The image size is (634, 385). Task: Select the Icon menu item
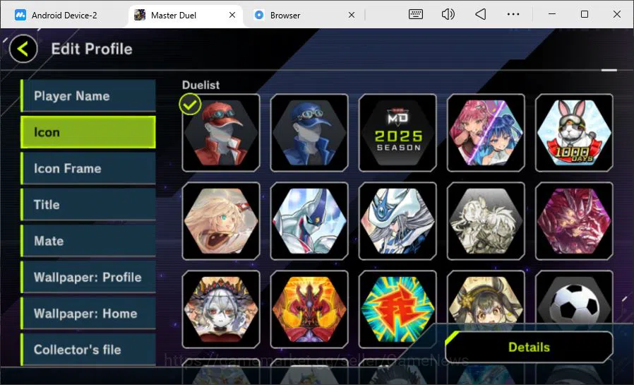coord(88,132)
